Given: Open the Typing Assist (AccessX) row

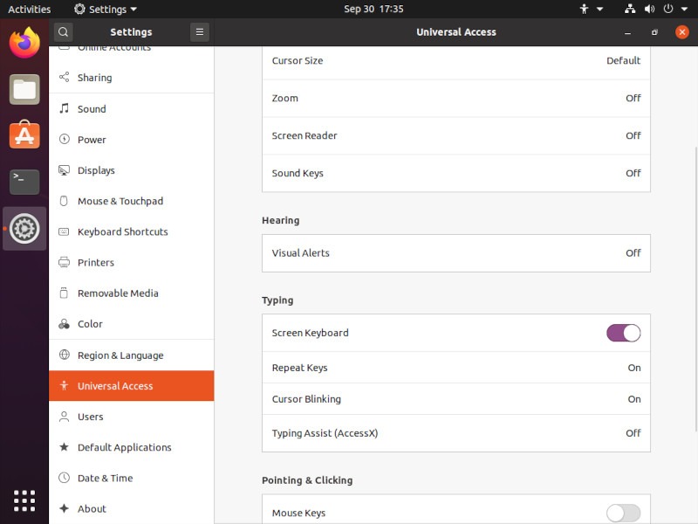Looking at the screenshot, I should pyautogui.click(x=455, y=432).
